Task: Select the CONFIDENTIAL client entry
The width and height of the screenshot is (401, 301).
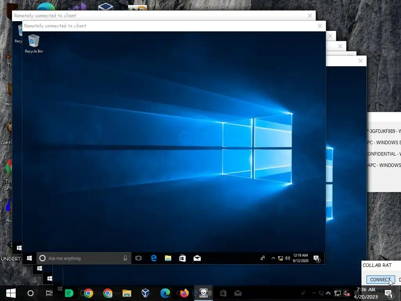Action: [x=384, y=154]
